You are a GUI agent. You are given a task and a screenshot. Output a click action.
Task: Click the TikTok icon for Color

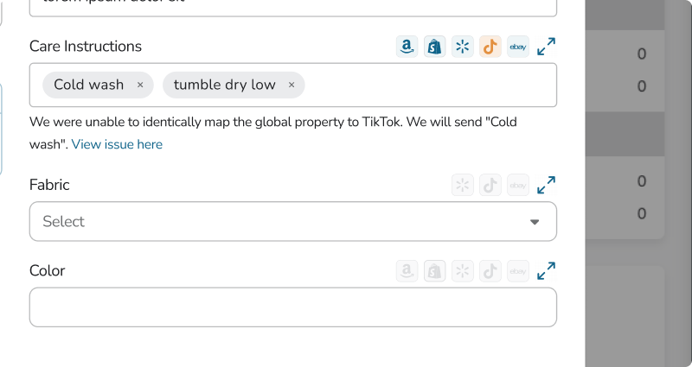(490, 271)
